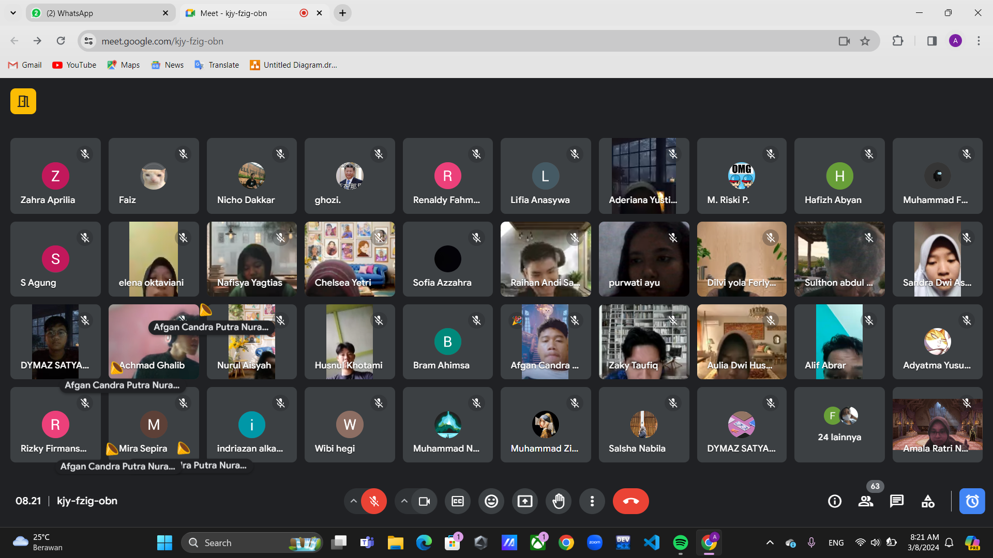Show the people participants list
The width and height of the screenshot is (993, 558).
[866, 501]
